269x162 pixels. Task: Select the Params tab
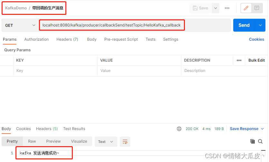[10, 39]
